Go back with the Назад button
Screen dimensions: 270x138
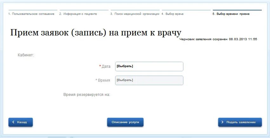(21, 122)
